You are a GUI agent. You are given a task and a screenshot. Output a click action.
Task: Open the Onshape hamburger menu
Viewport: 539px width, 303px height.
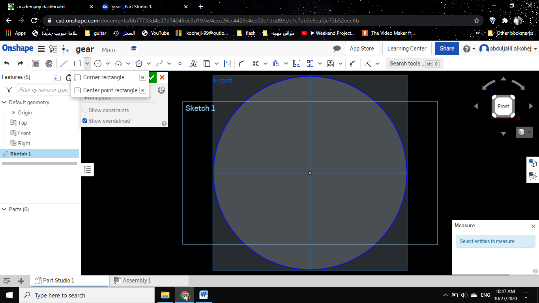[x=41, y=49]
